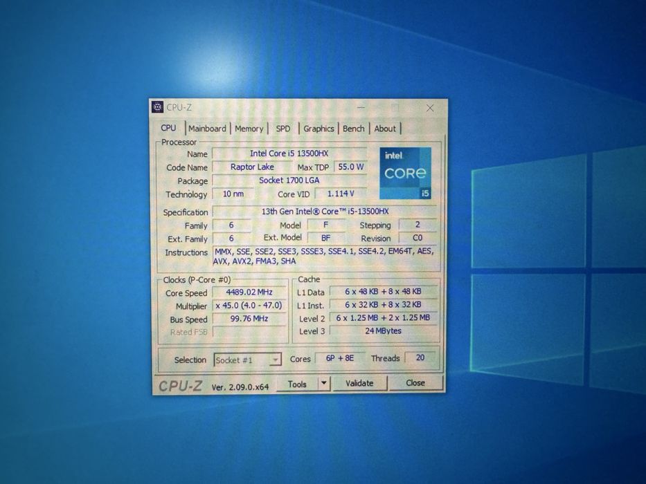This screenshot has height=484, width=646.
Task: Click the Close button at bottom
Action: coord(415,383)
